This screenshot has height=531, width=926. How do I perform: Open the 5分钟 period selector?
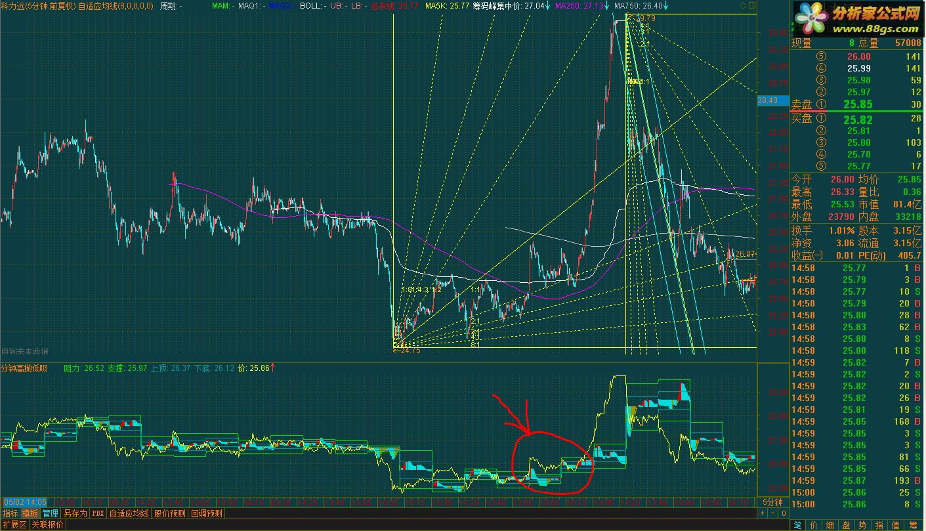pos(772,501)
